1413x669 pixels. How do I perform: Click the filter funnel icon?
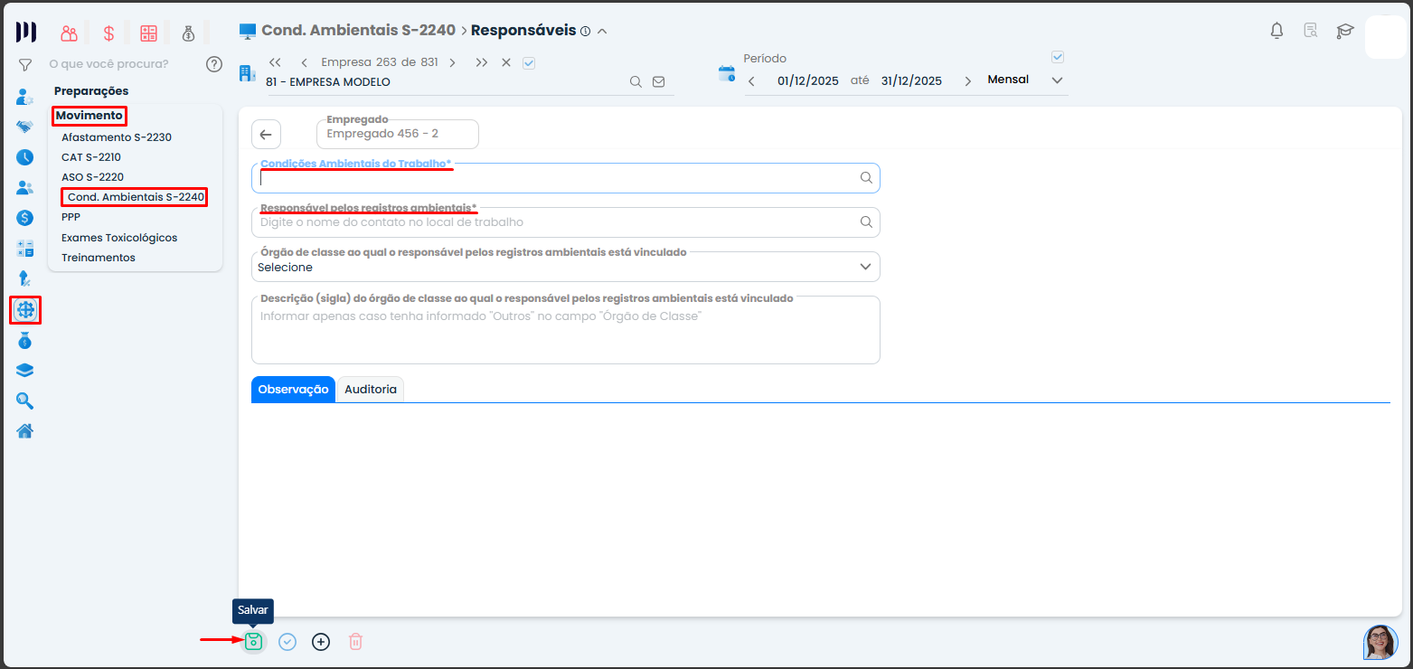(25, 65)
